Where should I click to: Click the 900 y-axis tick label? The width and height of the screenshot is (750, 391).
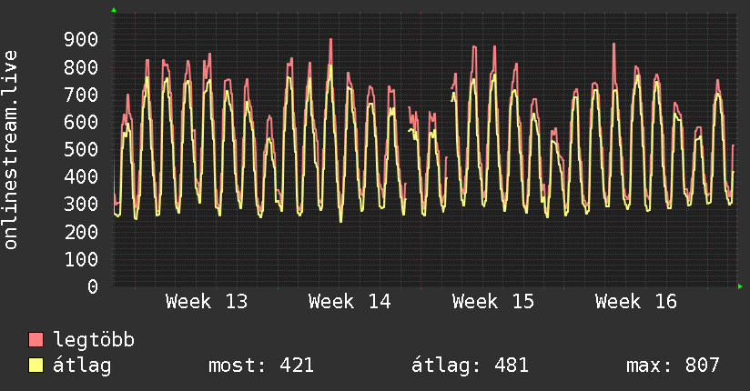click(81, 40)
